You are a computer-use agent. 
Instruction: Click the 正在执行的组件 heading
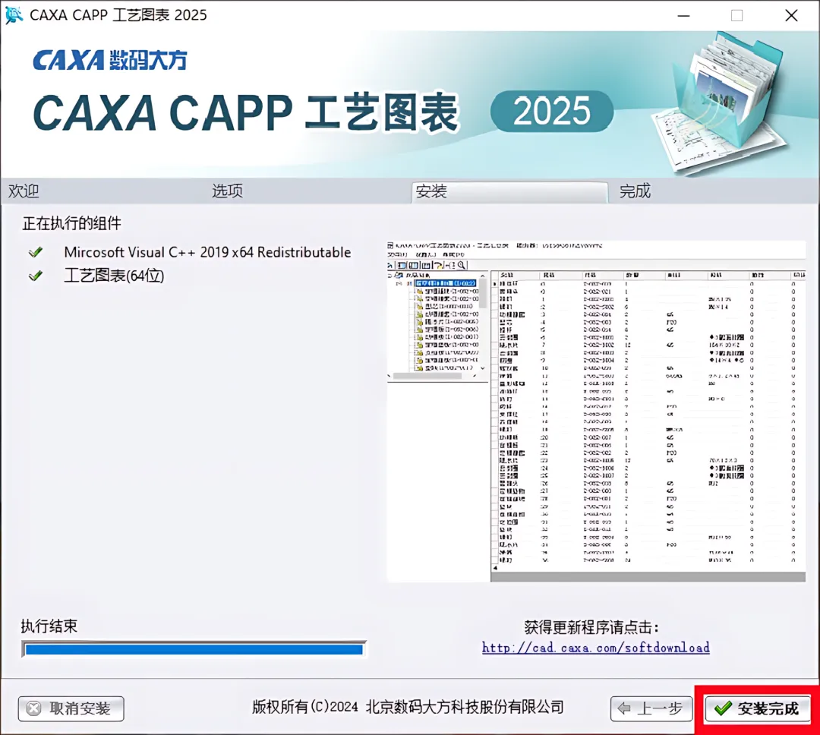[71, 223]
